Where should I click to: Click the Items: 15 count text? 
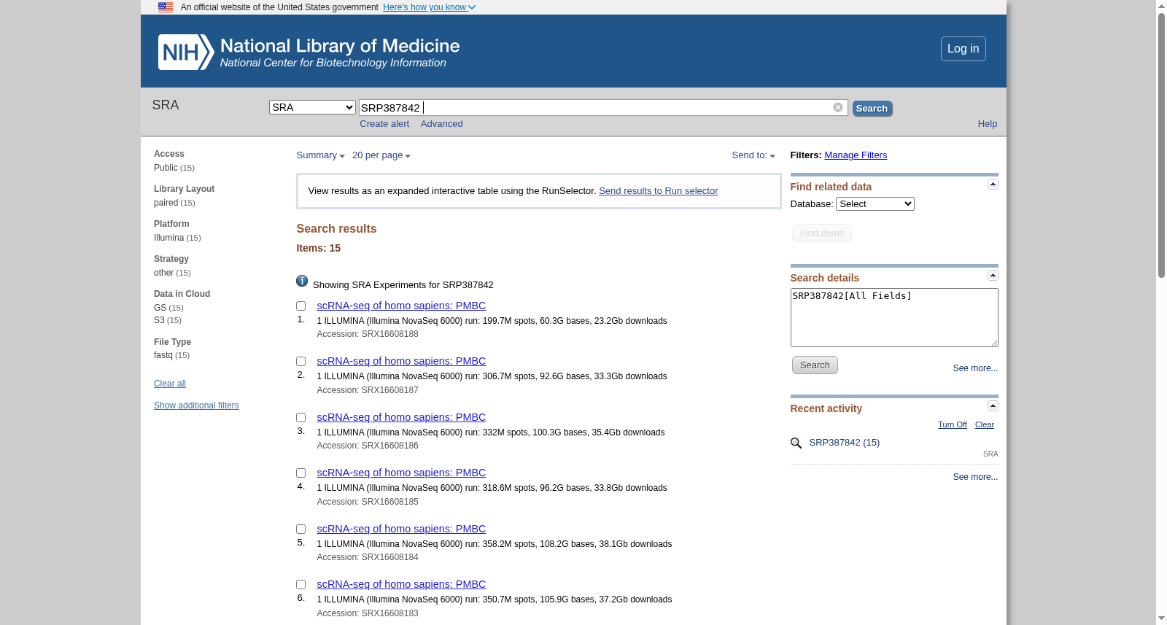318,248
